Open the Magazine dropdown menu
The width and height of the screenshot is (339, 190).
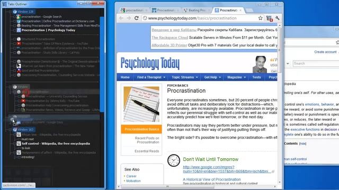[236, 77]
